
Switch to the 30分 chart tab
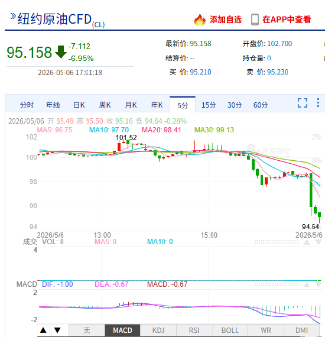[x=235, y=105]
